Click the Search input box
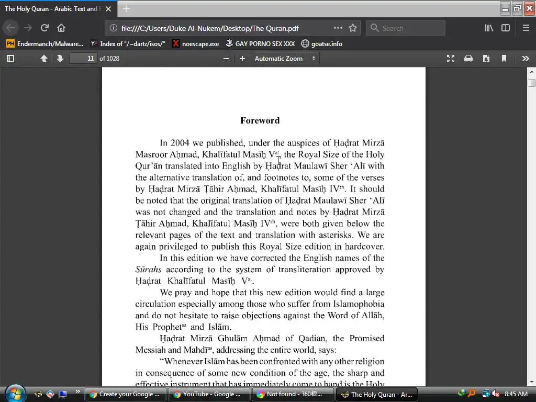The height and width of the screenshot is (402, 536). 406,28
